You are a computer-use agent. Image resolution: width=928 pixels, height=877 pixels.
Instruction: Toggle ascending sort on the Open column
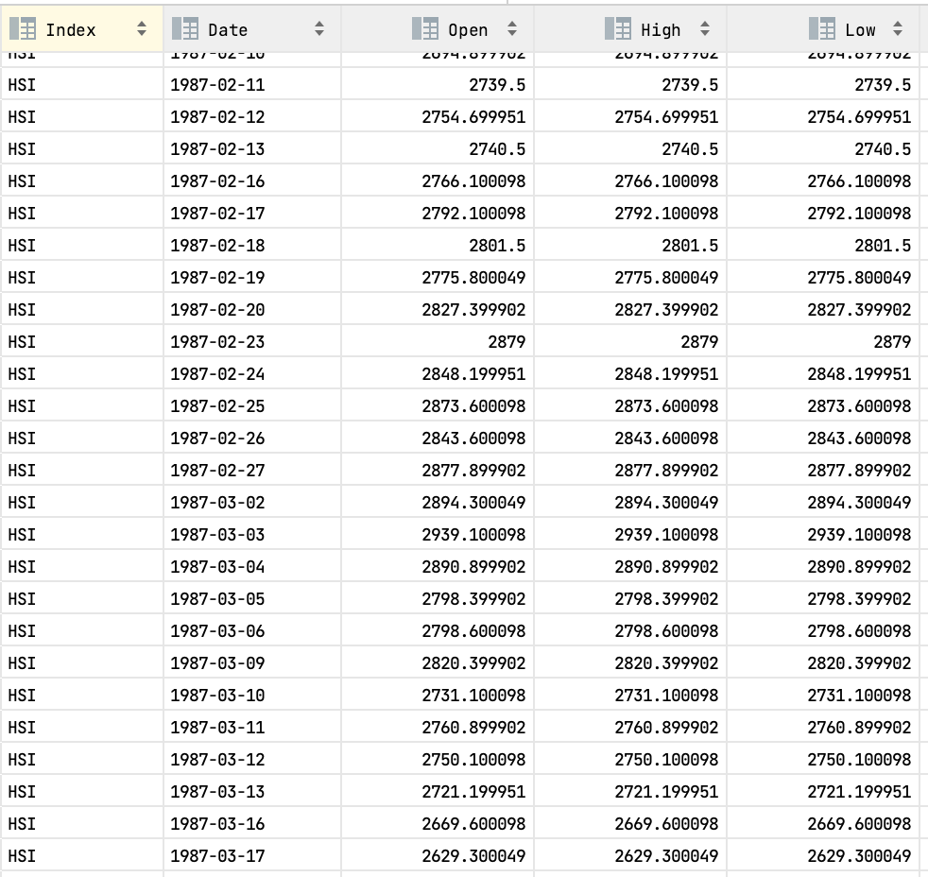(x=511, y=28)
